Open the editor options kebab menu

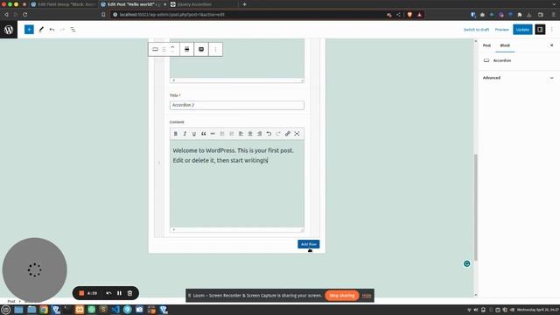point(552,30)
